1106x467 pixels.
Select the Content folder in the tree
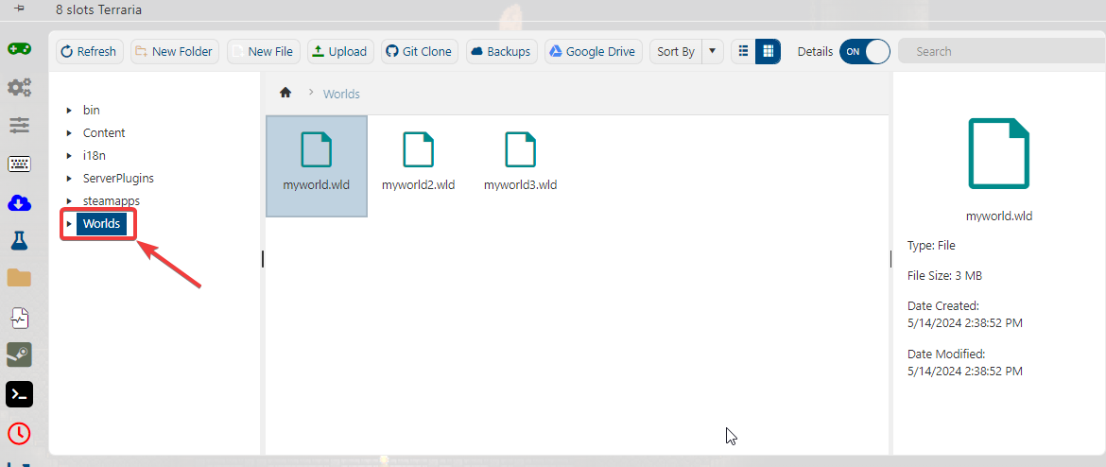[104, 132]
